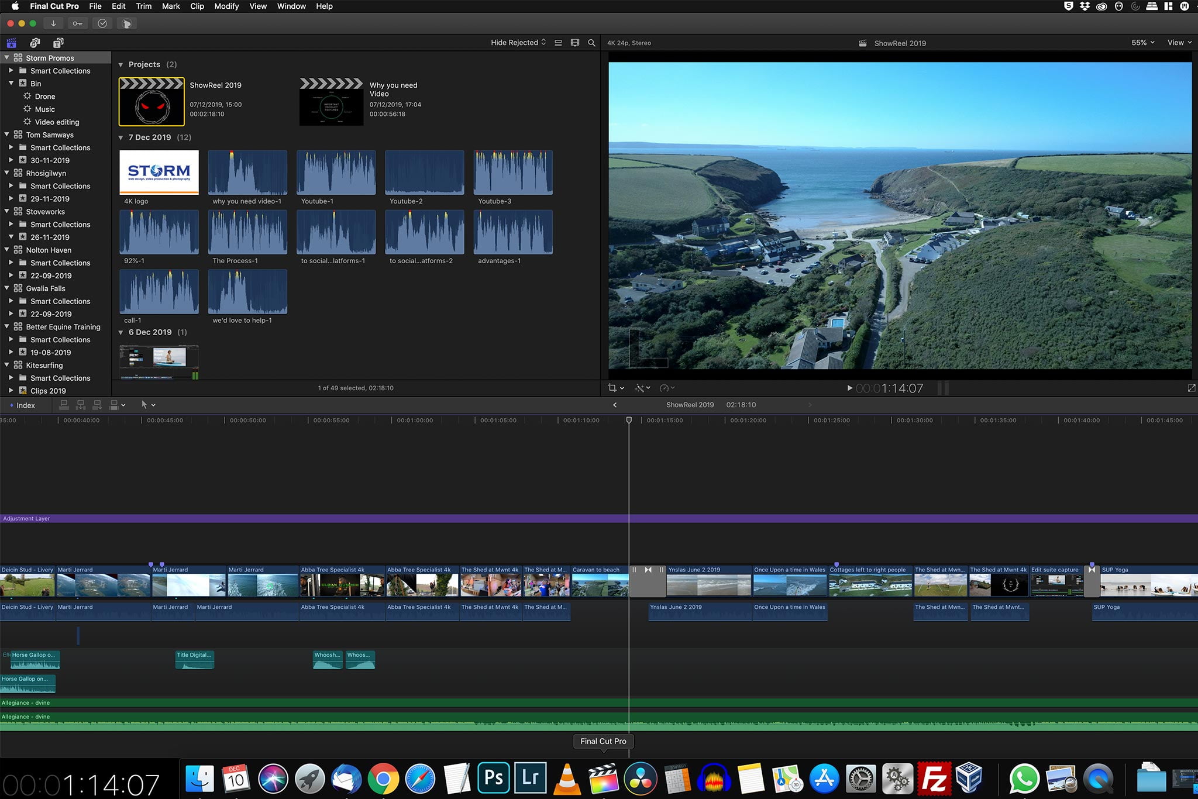Open DaVinci Resolve from the dock

tap(641, 779)
